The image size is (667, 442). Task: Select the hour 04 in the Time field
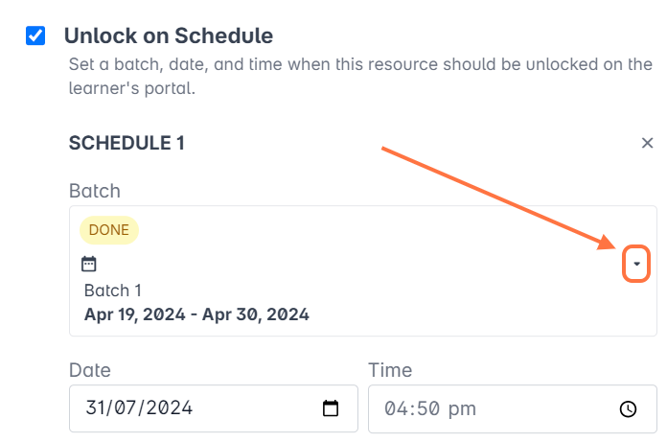tap(396, 408)
